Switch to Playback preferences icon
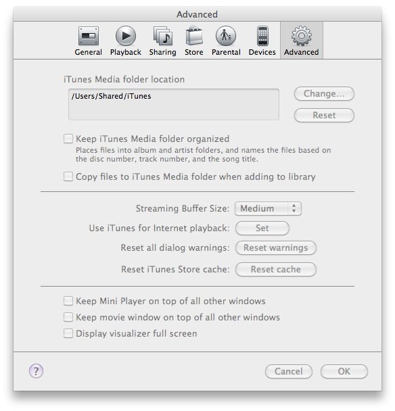Viewport: 395px width, 411px height. [126, 36]
